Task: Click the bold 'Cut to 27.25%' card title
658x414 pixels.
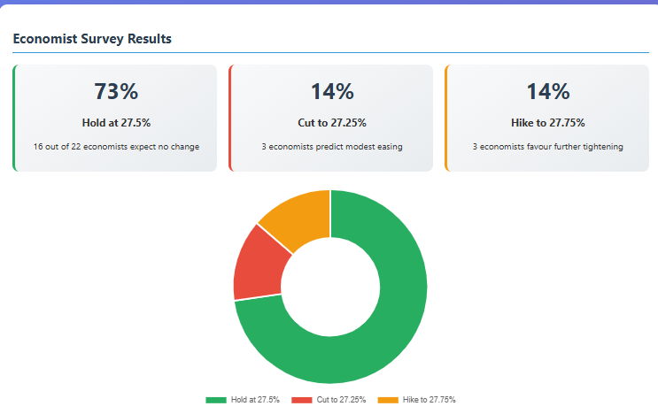Action: pyautogui.click(x=331, y=123)
